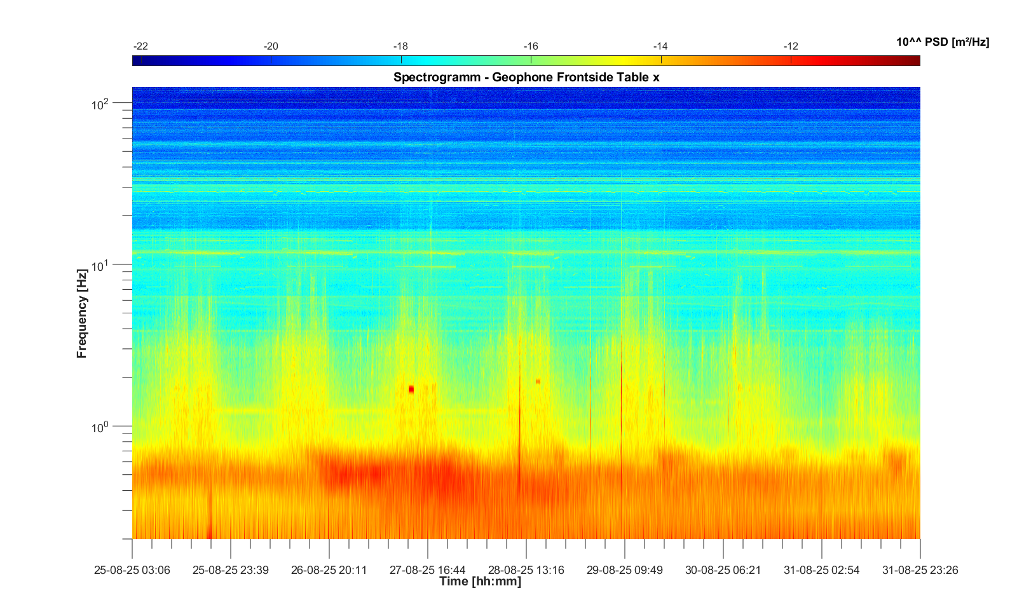Click the red hotspot near 27-08-25
The image size is (1017, 600).
pyautogui.click(x=411, y=389)
